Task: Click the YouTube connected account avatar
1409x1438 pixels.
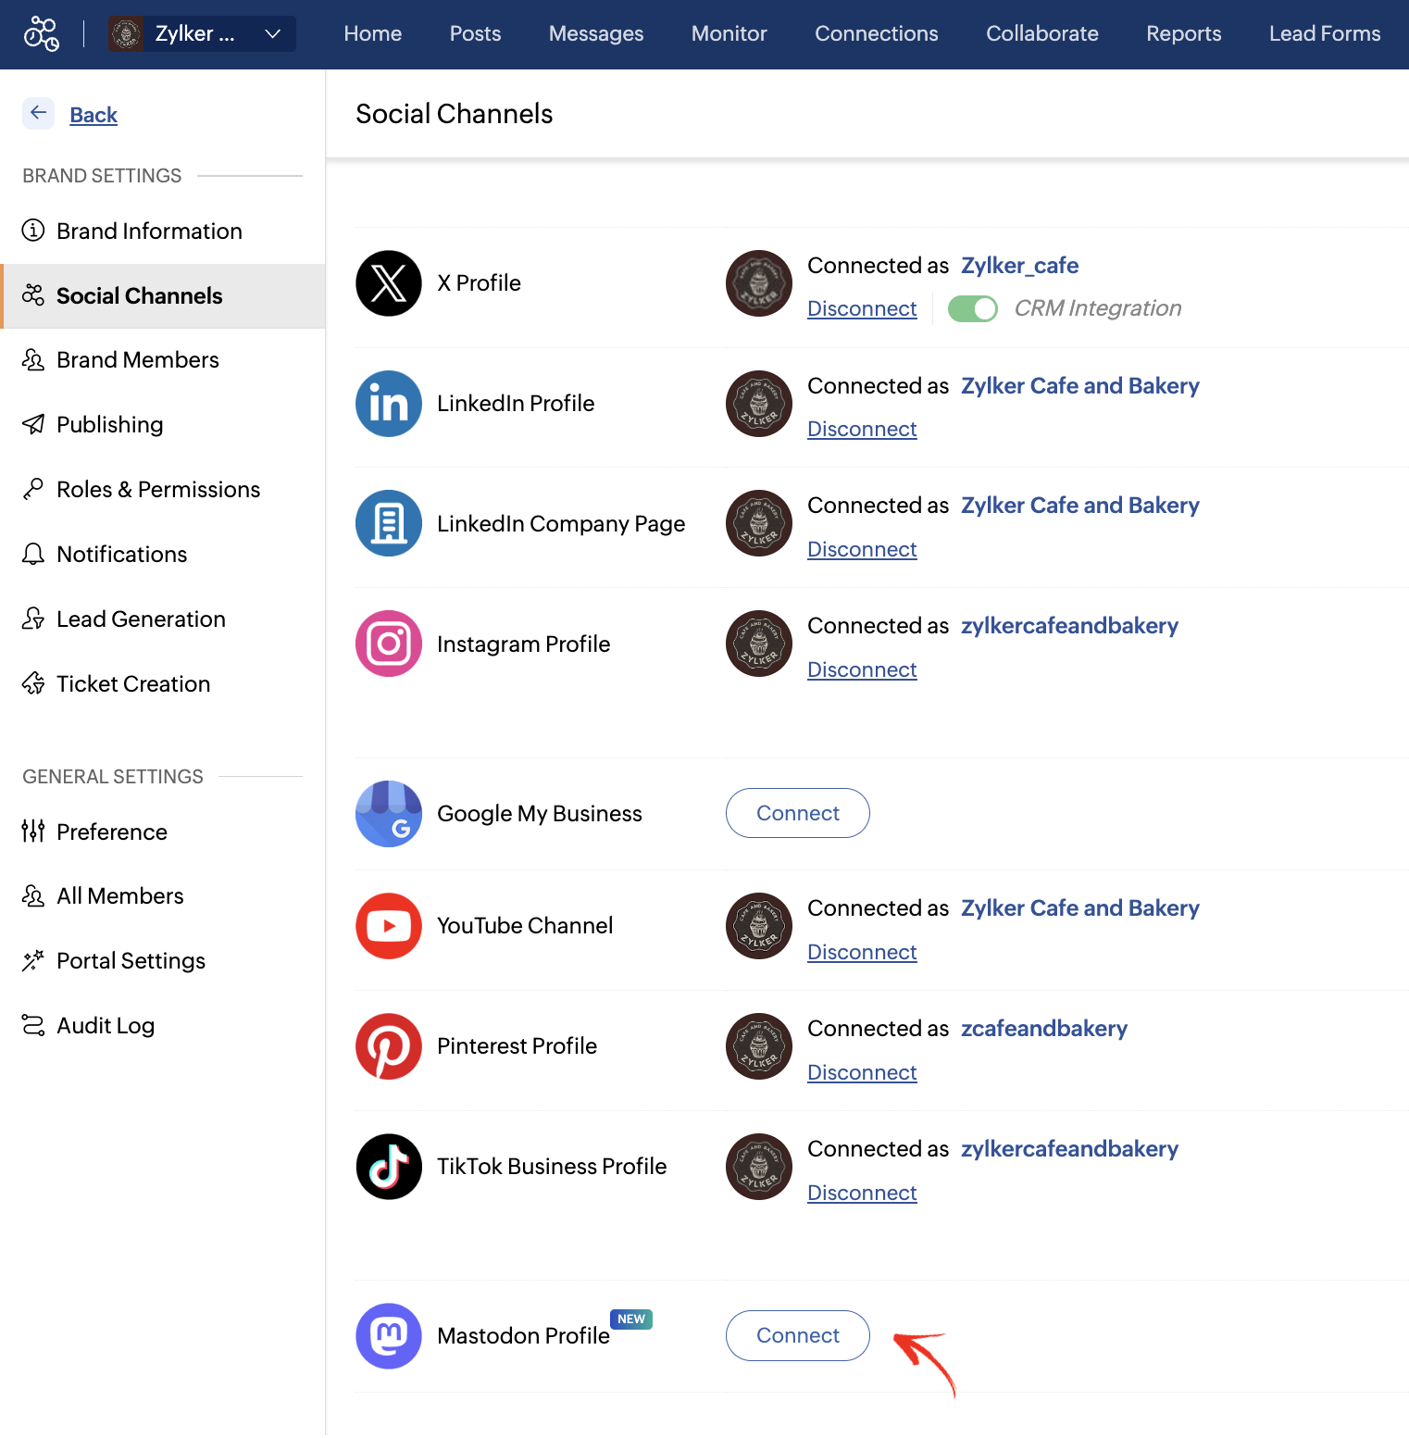Action: point(759,926)
